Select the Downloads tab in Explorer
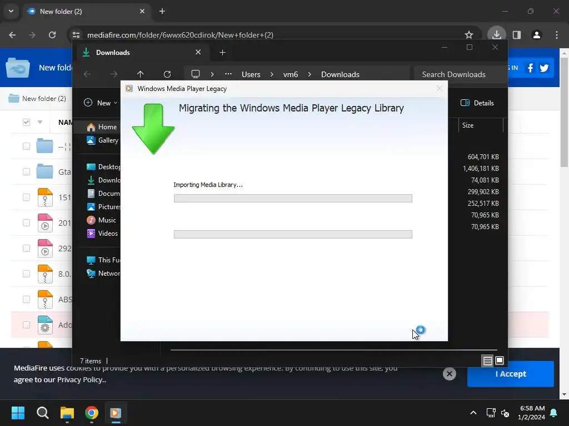This screenshot has height=426, width=569. point(142,53)
